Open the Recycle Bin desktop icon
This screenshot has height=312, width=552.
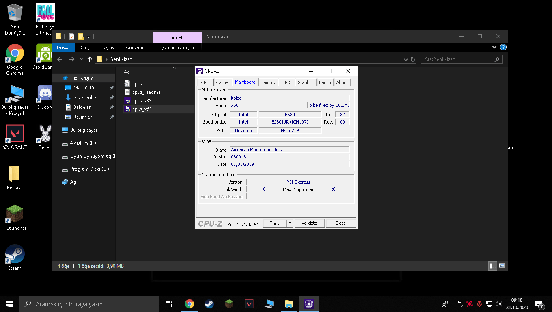(x=15, y=19)
